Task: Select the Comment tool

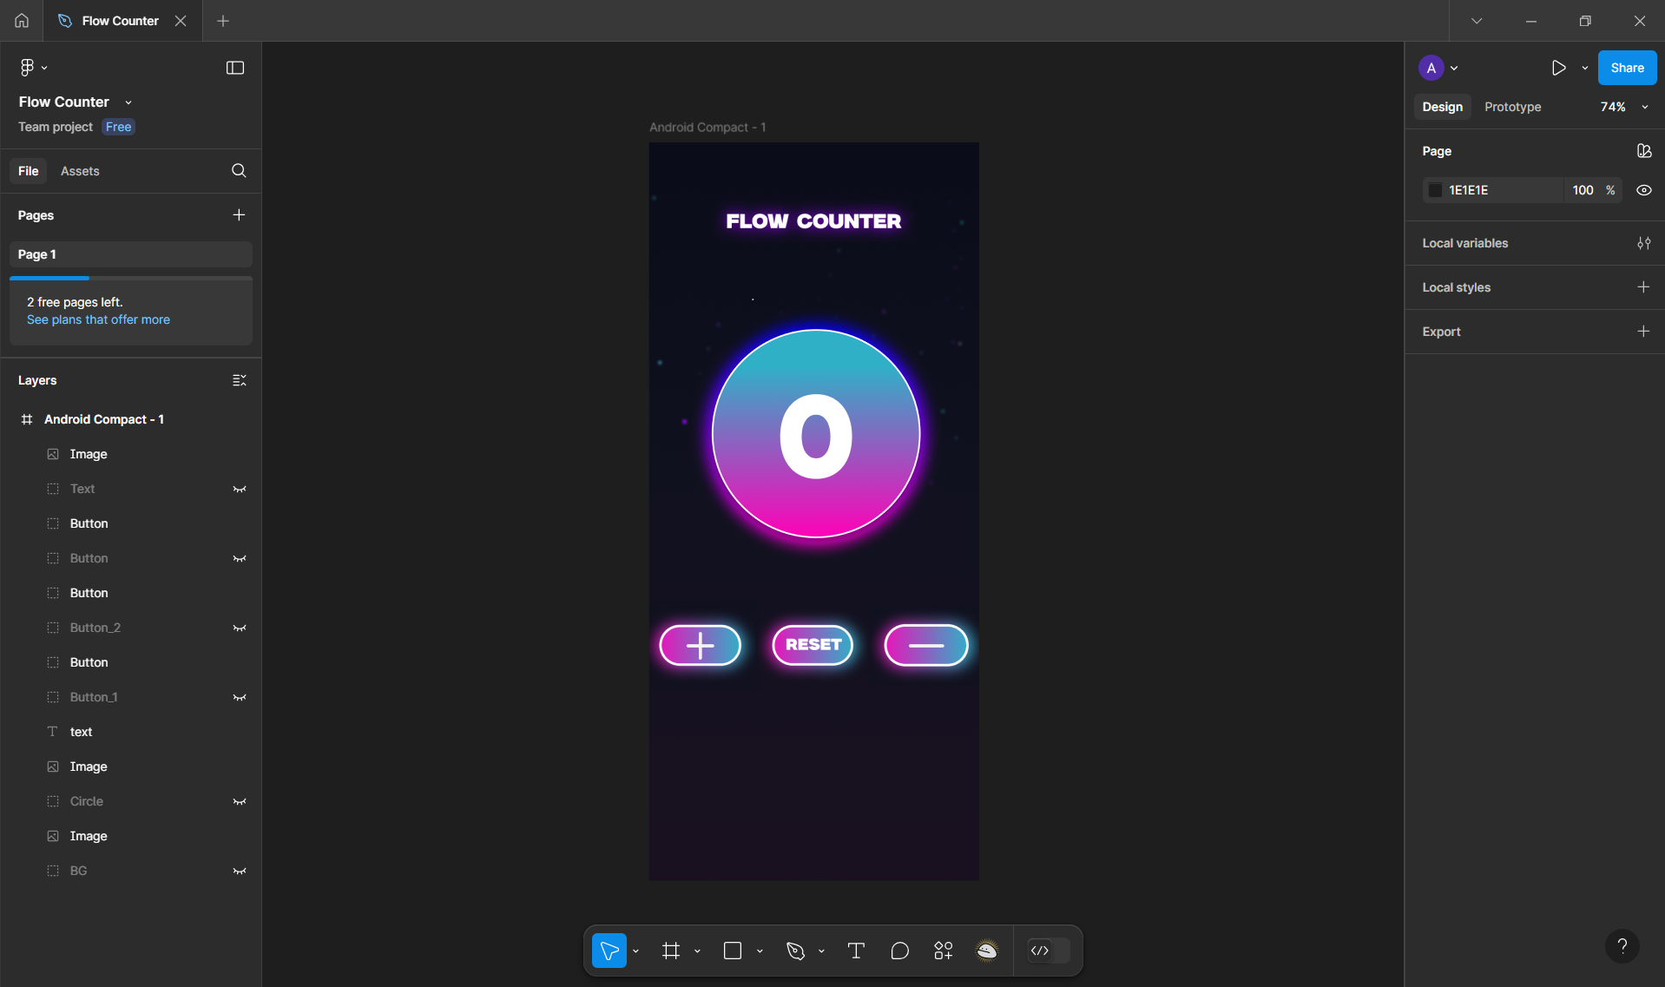Action: point(899,951)
